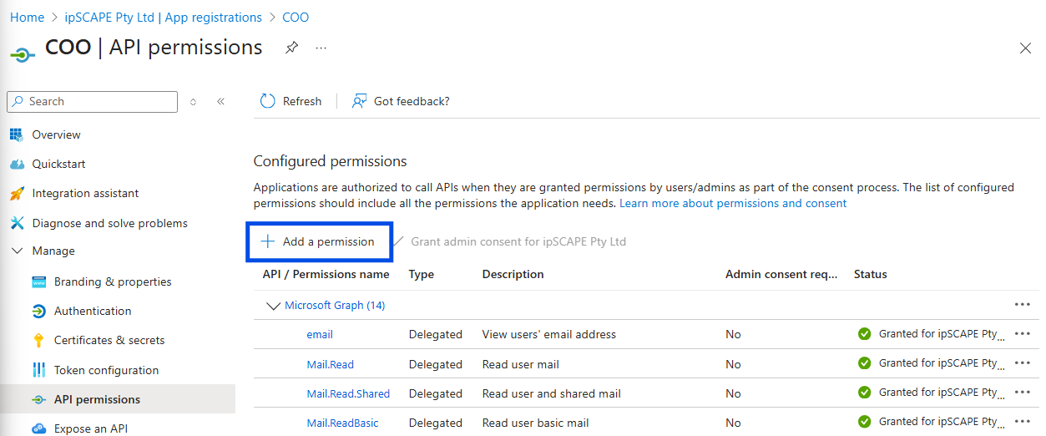Open ellipsis menu for email permission row
The image size is (1046, 436).
1022,334
